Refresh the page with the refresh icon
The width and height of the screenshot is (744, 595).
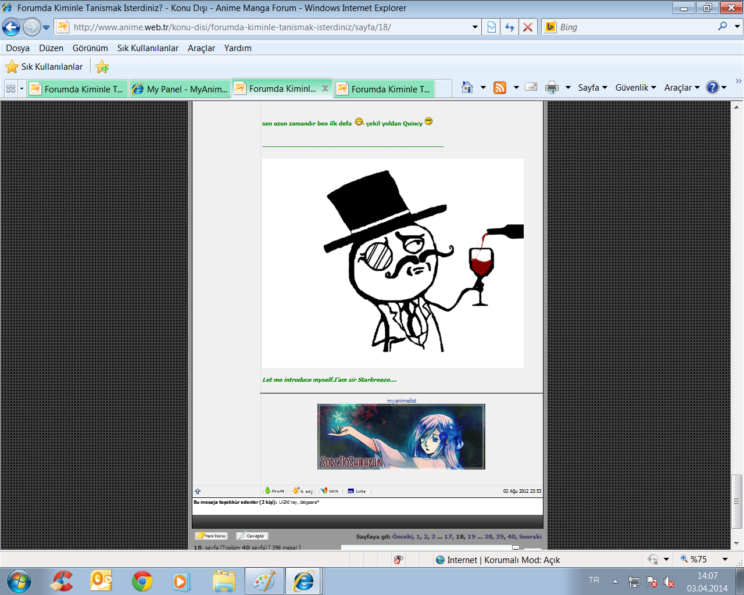(x=510, y=27)
